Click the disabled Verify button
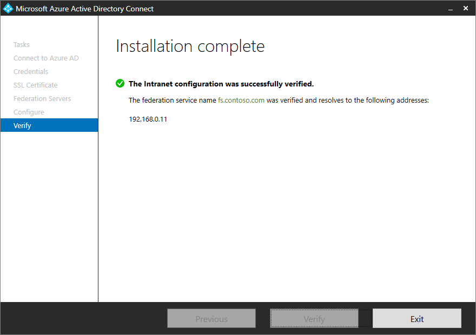This screenshot has height=335, width=476. [x=314, y=318]
